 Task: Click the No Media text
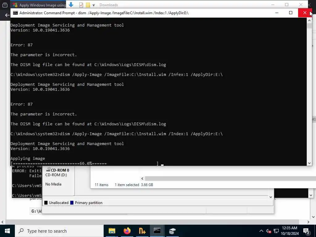[x=53, y=184]
